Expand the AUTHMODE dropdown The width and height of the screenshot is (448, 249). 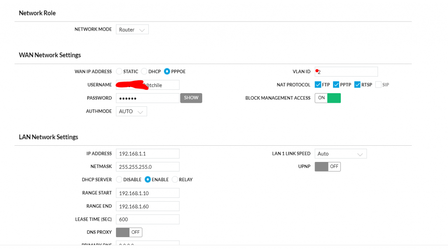pos(131,112)
